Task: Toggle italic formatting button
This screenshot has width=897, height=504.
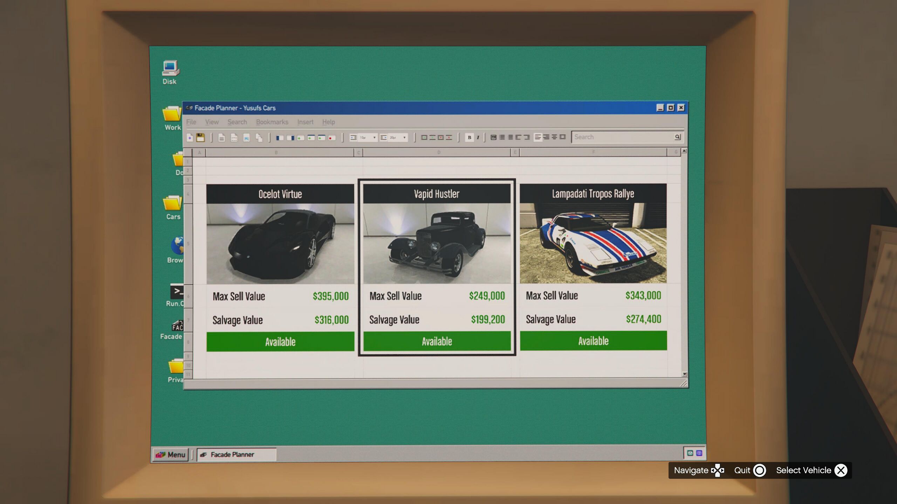Action: [478, 138]
